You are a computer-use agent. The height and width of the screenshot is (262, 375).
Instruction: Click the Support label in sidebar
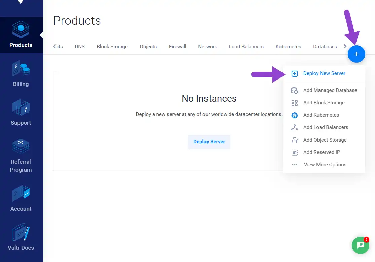coord(21,123)
